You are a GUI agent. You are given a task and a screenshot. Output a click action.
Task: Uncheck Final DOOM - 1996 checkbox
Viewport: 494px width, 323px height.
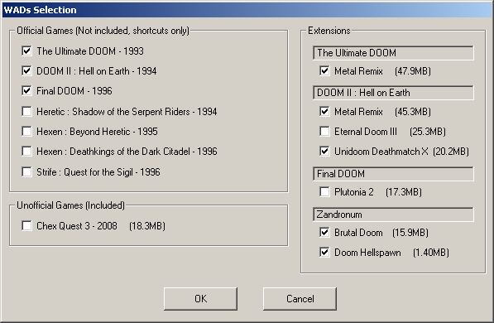26,91
